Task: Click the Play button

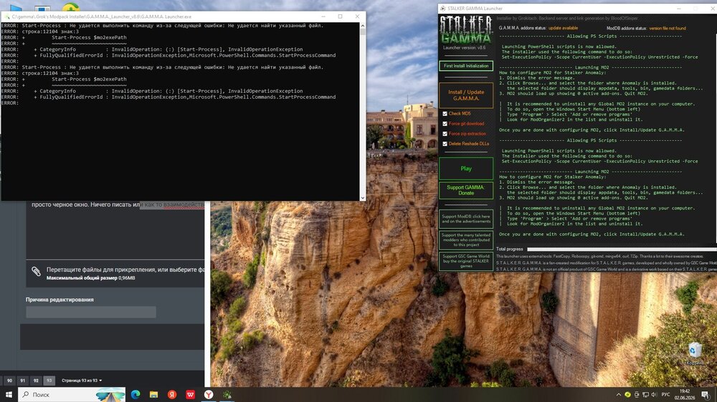Action: click(466, 168)
